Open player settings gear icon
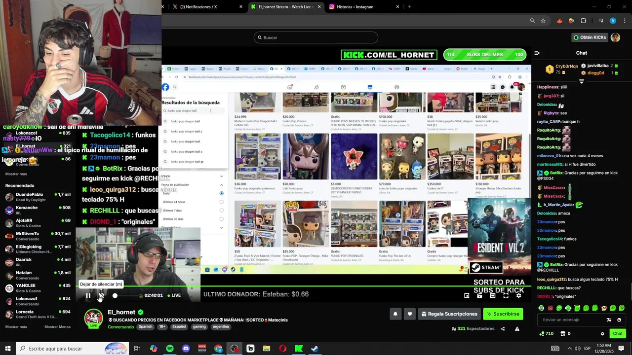Image resolution: width=632 pixels, height=355 pixels. (518, 295)
